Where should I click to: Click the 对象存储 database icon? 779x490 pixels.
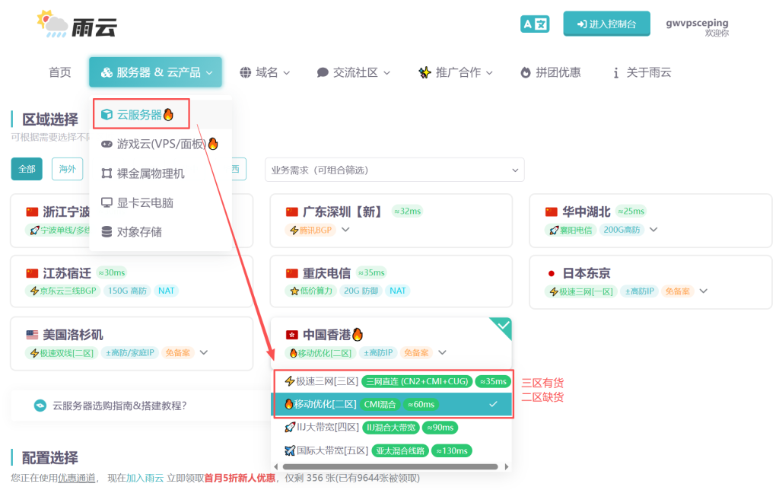pos(107,232)
